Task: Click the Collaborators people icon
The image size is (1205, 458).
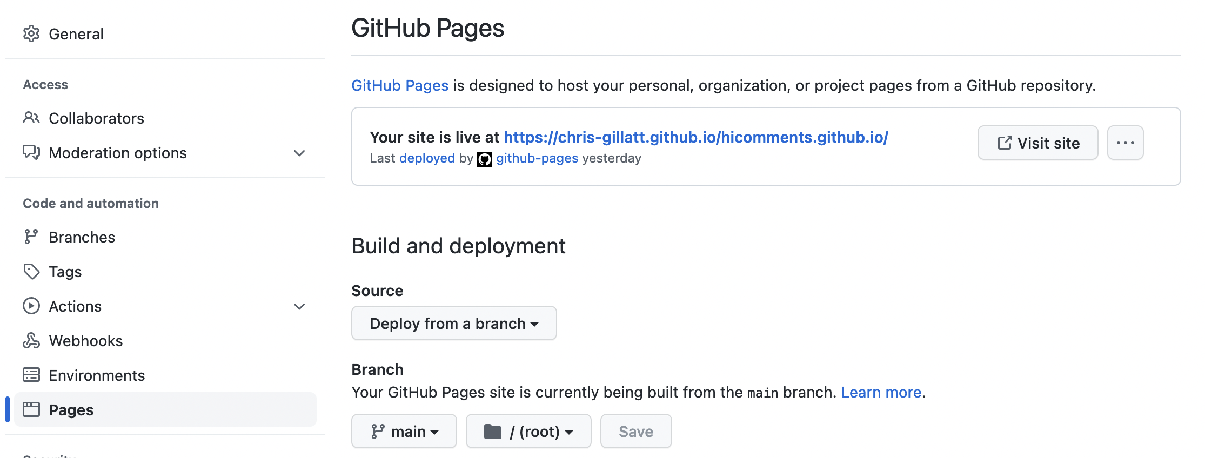Action: pyautogui.click(x=31, y=118)
